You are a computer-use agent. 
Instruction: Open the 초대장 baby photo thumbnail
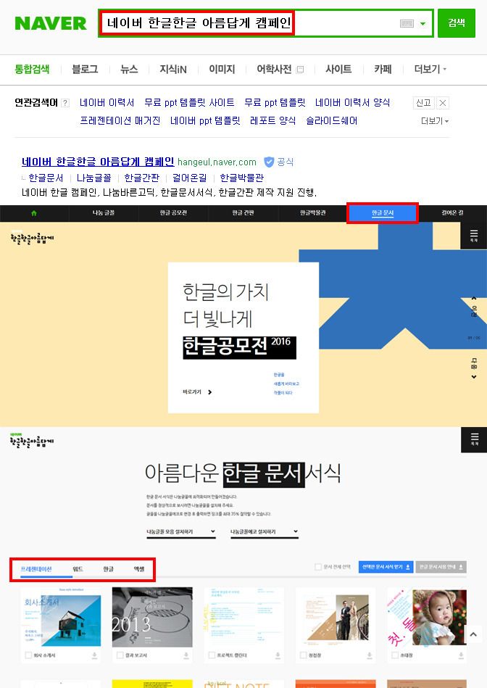pos(427,618)
